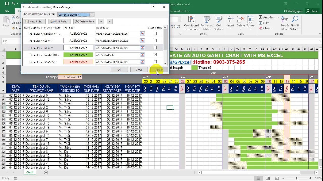Expand the AutoSum dropdown arrow
The image size is (323, 181).
coord(278,17)
